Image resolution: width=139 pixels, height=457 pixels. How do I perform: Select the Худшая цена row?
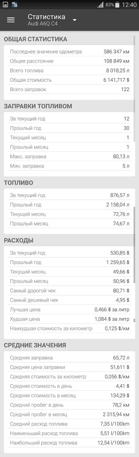click(69, 319)
